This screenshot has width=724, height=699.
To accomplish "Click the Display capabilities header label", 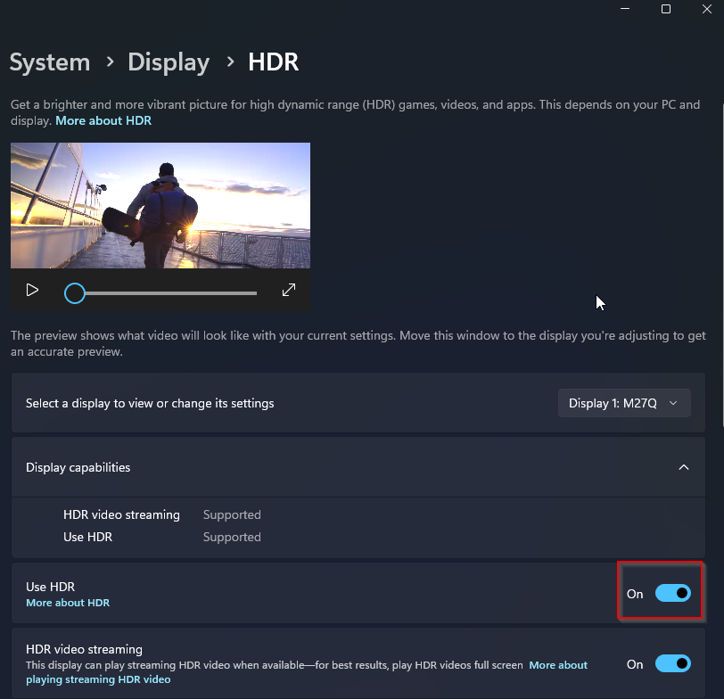I will click(x=78, y=467).
